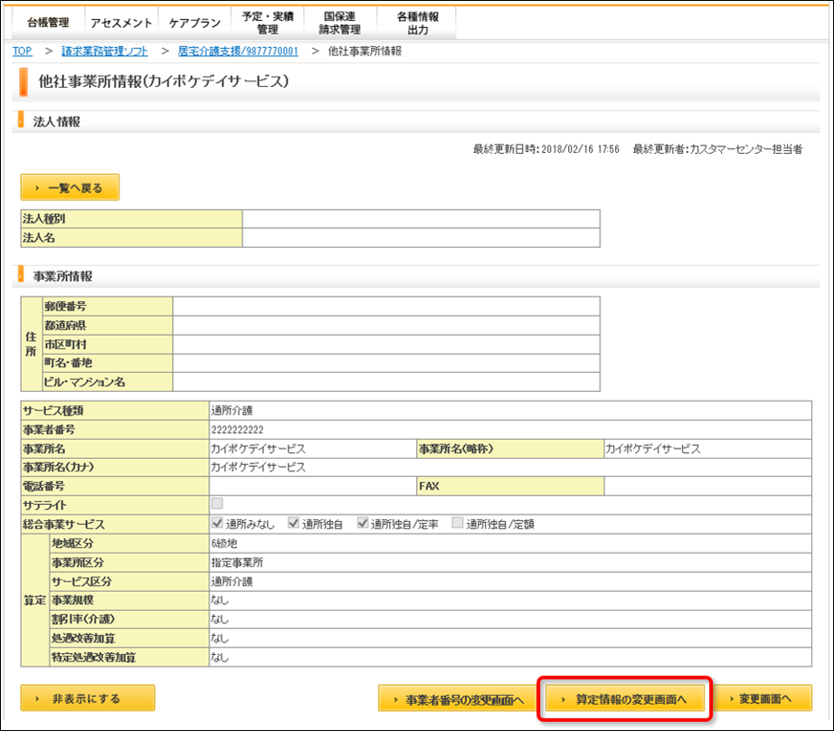The height and width of the screenshot is (731, 834).
Task: Click the 法人種別 label cell
Action: 131,219
